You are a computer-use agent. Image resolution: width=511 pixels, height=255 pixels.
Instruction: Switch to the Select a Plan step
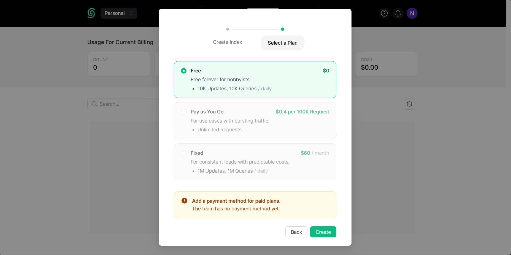click(282, 43)
